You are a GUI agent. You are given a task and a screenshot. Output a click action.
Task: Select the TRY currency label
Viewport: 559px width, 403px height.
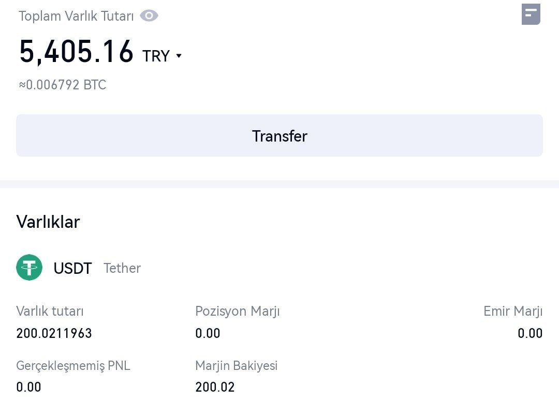[156, 56]
